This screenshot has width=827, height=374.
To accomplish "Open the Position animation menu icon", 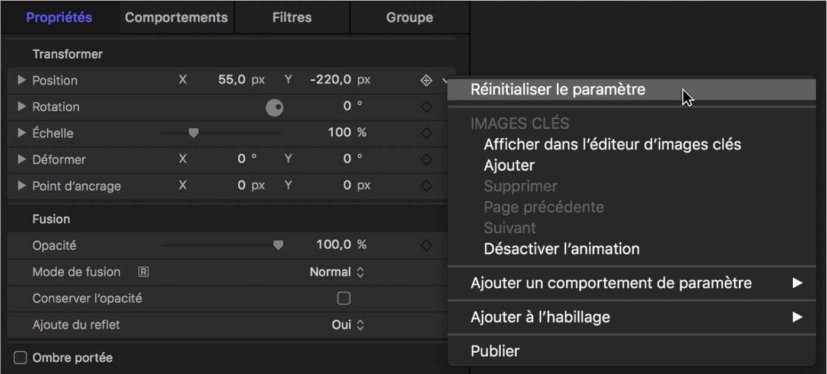I will point(426,80).
